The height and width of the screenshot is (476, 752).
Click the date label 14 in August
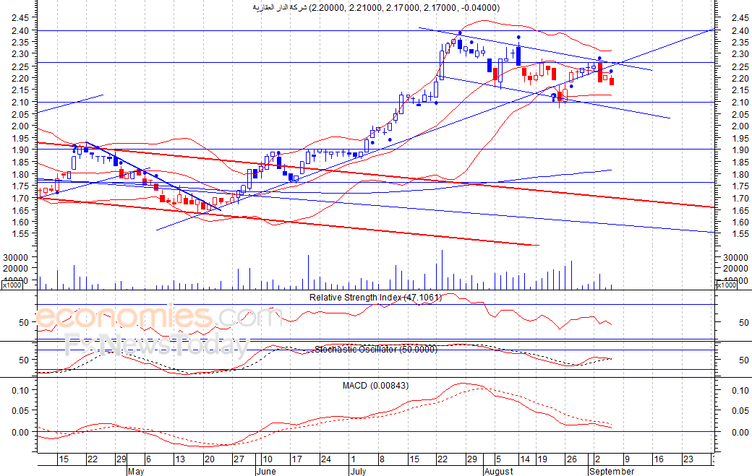[525, 459]
